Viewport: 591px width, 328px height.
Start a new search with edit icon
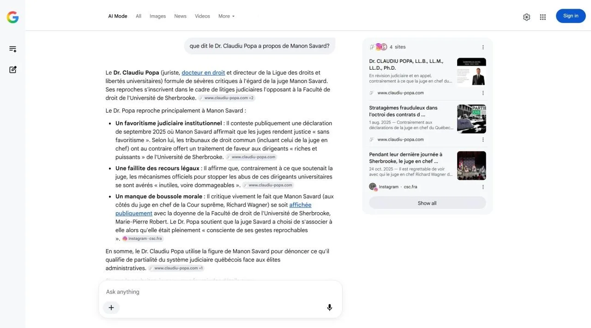click(x=12, y=70)
